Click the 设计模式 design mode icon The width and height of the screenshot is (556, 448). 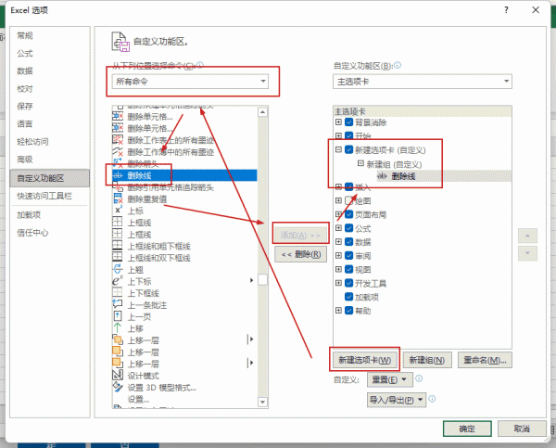[x=118, y=376]
